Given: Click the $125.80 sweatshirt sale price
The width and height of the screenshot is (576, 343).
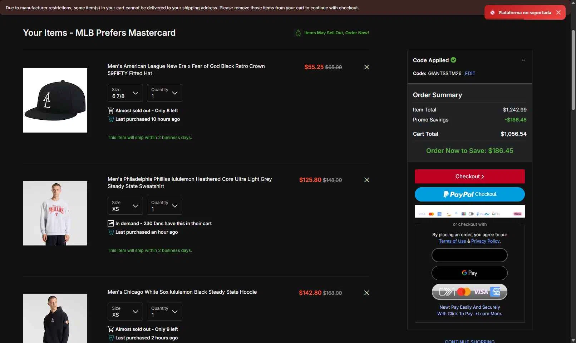Looking at the screenshot, I should (x=310, y=180).
